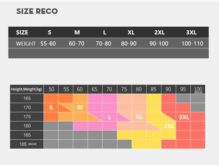Click the SIZE RECO heading
Screen dimensions: 219x165
pyautogui.click(x=37, y=11)
